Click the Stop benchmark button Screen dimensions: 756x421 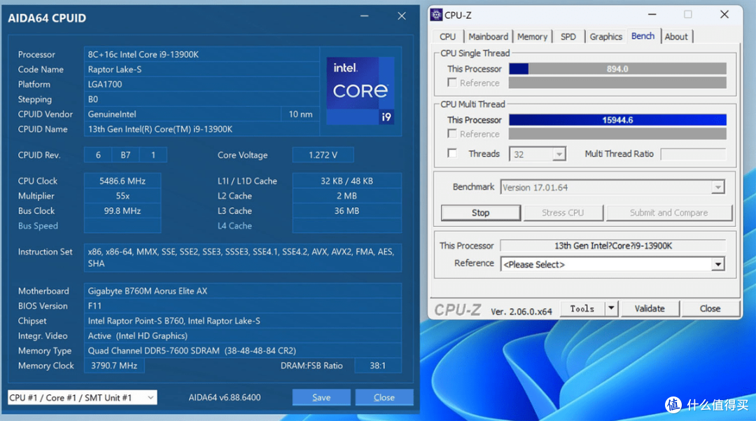tap(481, 213)
